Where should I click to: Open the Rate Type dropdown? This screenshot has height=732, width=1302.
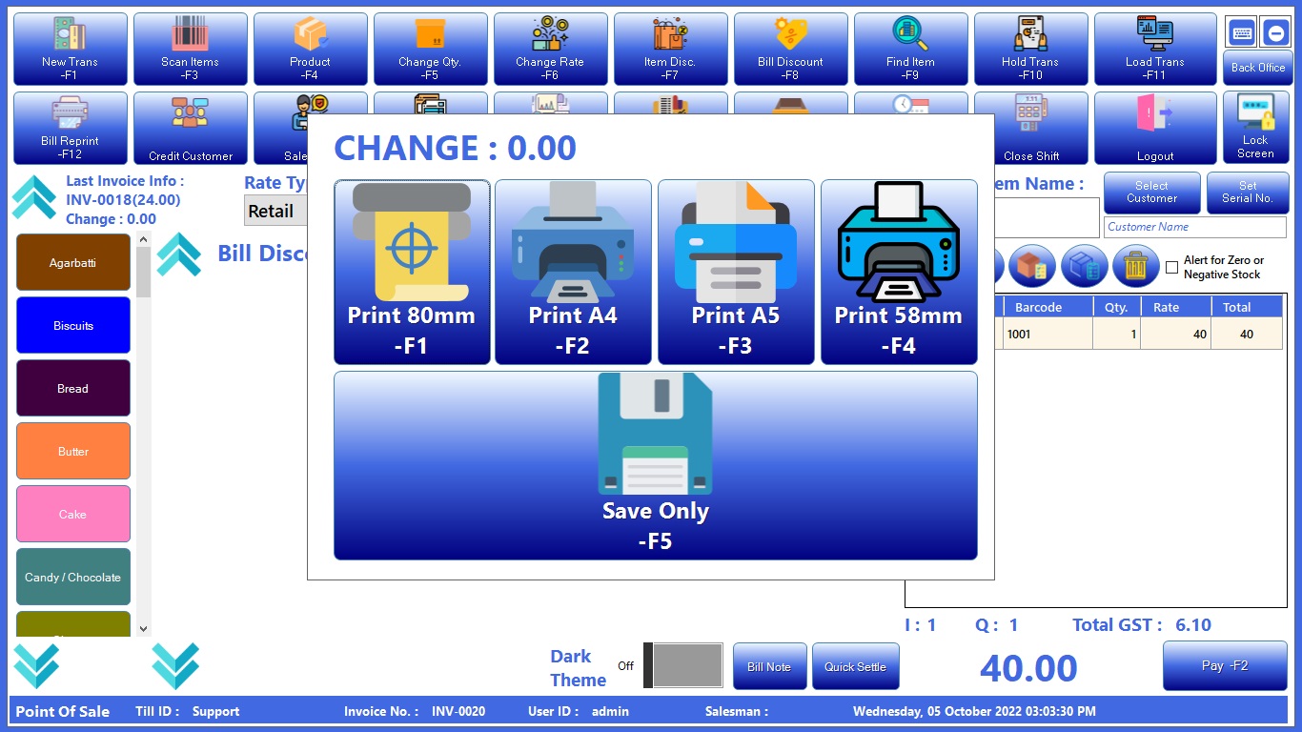point(275,212)
